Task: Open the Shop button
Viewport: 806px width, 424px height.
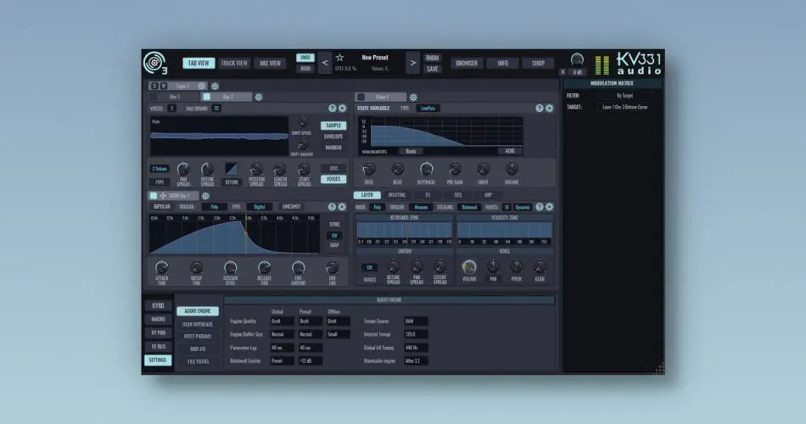Action: pos(538,64)
